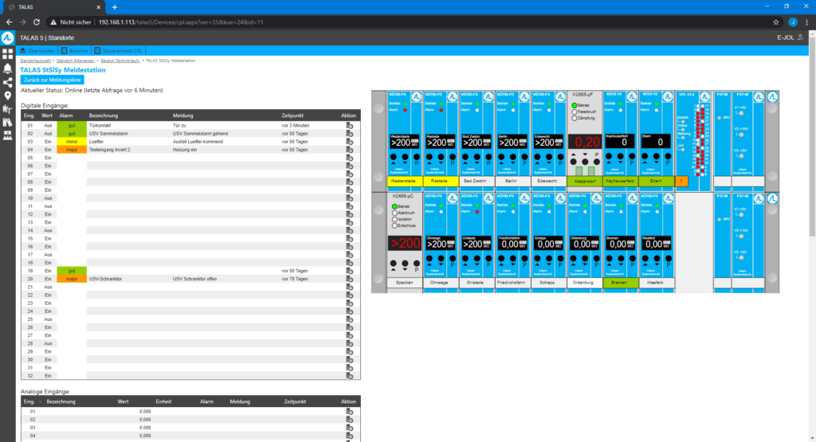Screen dimensions: 816x442
Task: Select Dämpfung indicator on KÜ605-µF module
Action: pos(575,119)
